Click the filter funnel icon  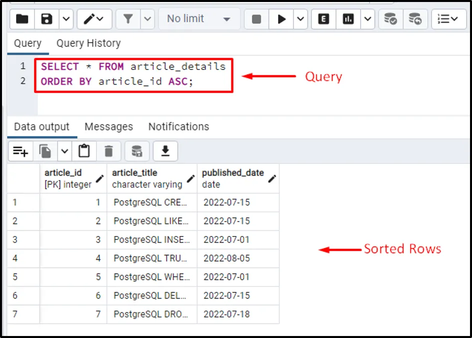pyautogui.click(x=128, y=19)
